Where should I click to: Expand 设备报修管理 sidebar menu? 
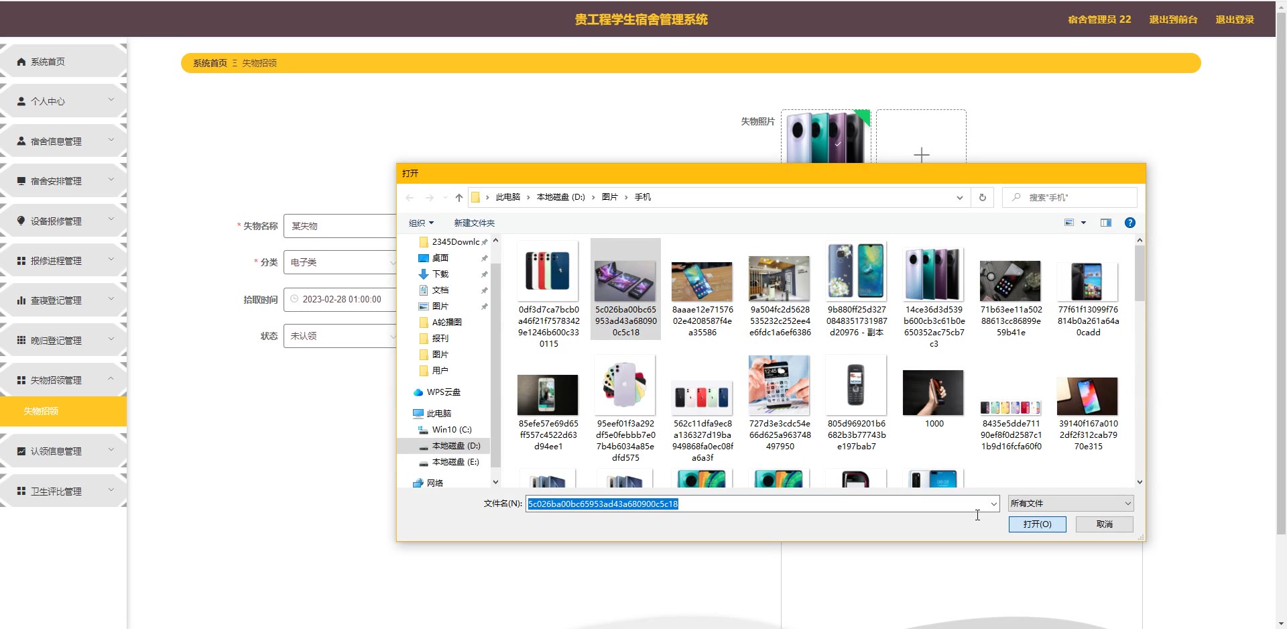pos(63,221)
